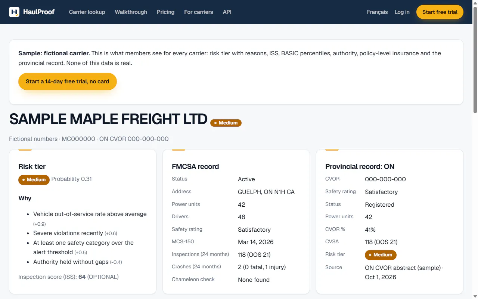The image size is (478, 299).
Task: Open the Walkthrough nav item
Action: click(x=131, y=12)
